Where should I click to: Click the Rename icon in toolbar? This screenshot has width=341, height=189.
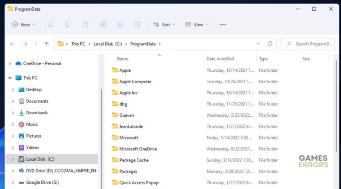coord(103,25)
